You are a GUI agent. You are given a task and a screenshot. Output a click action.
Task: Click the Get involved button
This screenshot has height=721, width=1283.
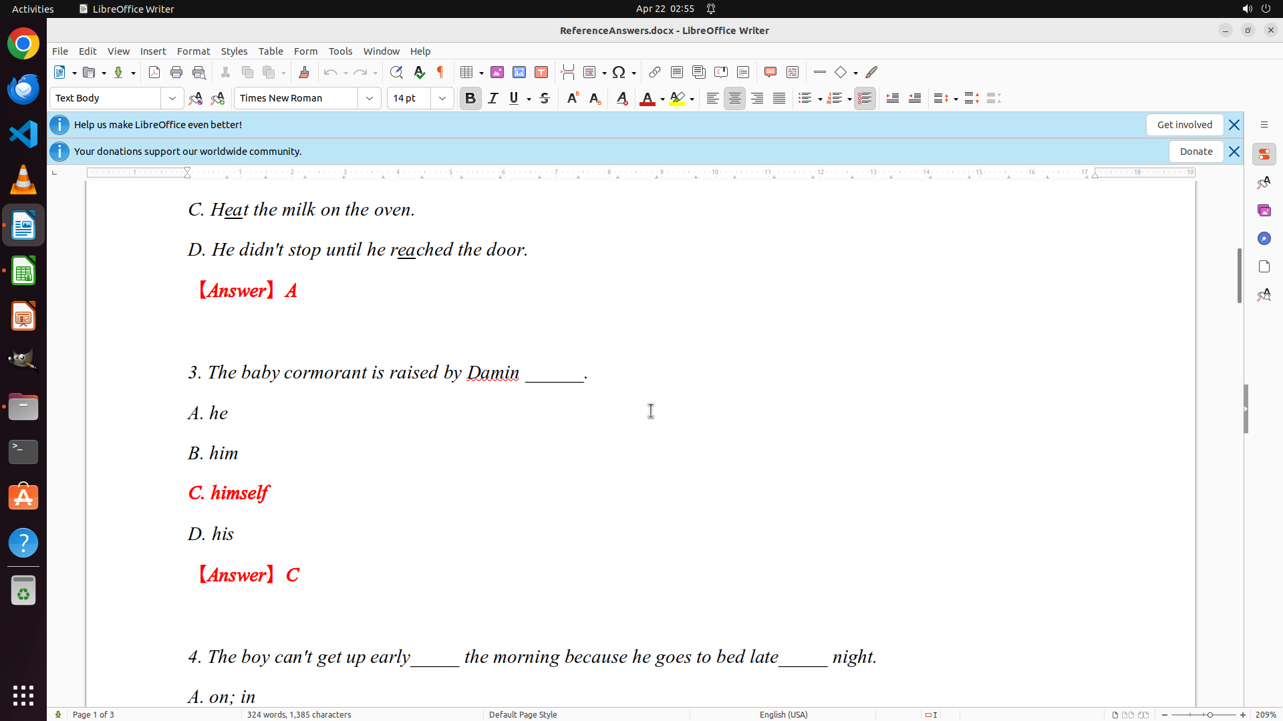[x=1184, y=125]
